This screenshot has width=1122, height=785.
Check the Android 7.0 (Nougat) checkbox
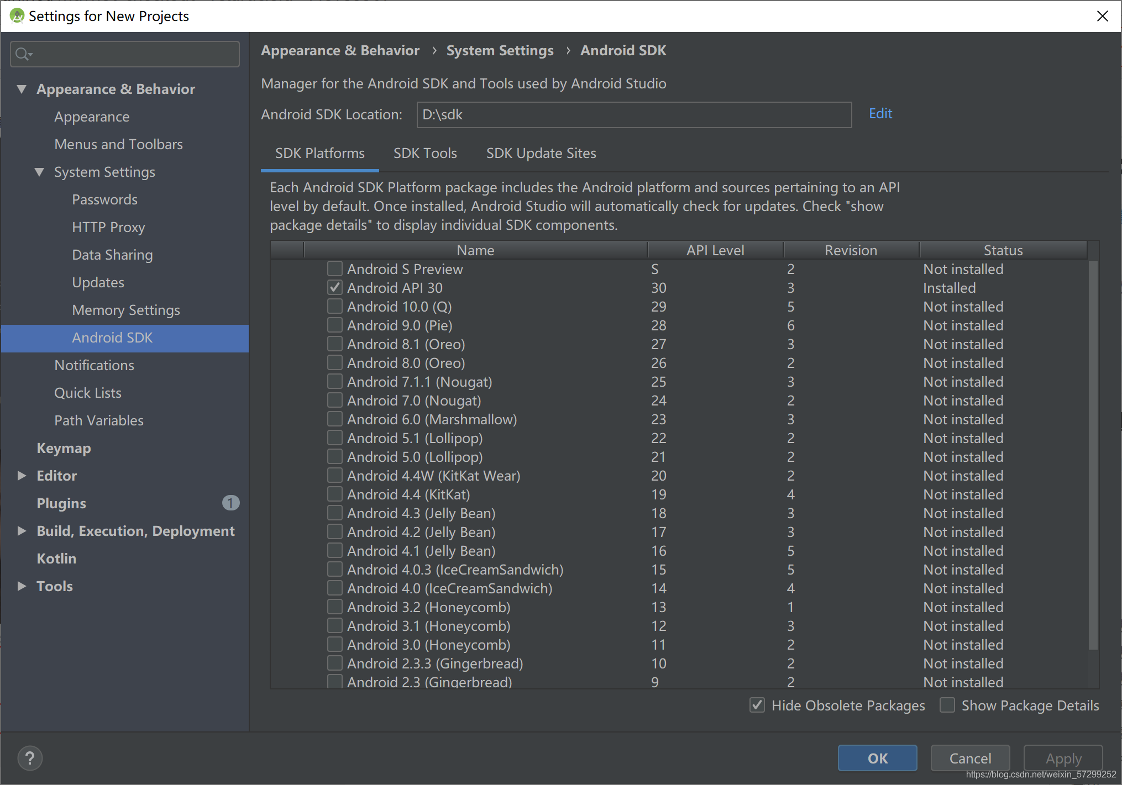tap(334, 400)
